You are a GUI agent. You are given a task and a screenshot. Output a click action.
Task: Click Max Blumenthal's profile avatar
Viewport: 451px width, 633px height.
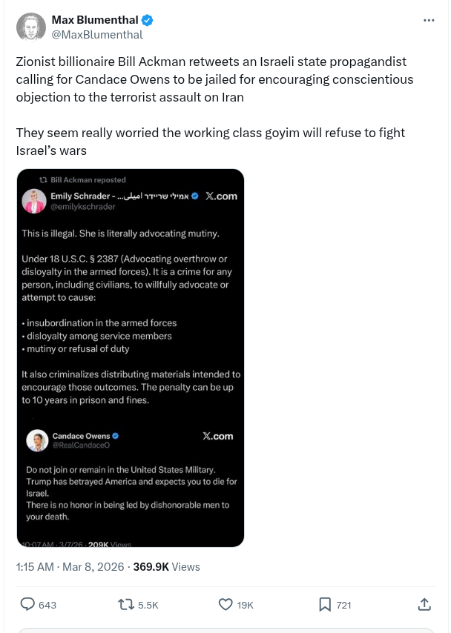pos(31,27)
